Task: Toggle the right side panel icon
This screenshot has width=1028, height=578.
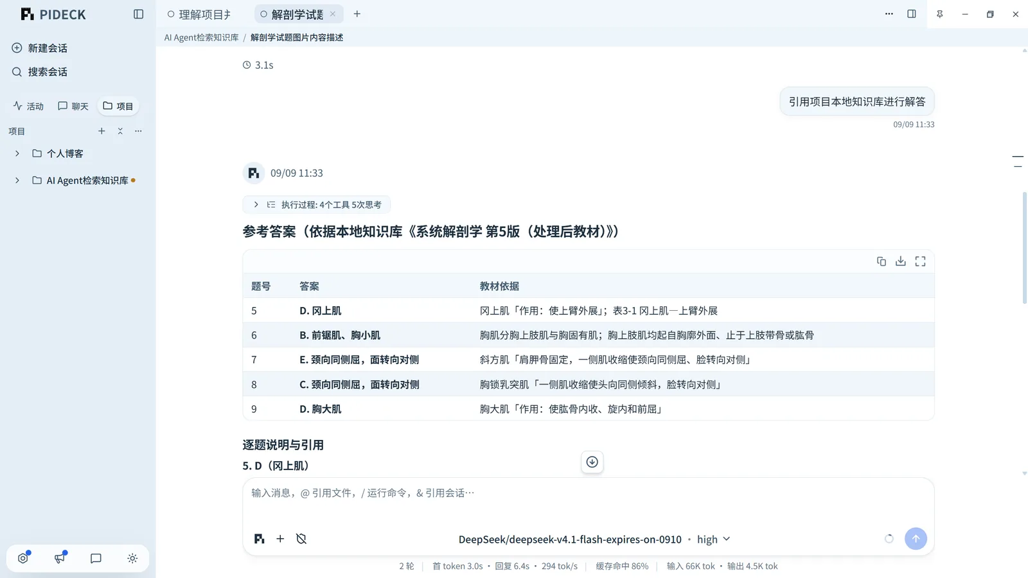Action: pos(912,14)
